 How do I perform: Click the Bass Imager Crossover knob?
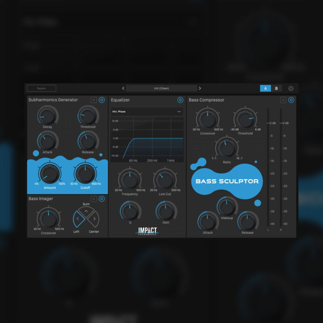click(x=48, y=218)
